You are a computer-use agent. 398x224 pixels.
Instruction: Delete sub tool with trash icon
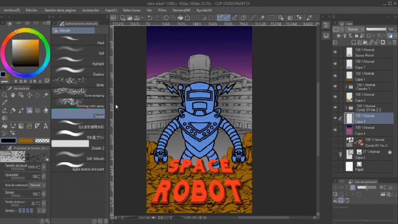click(106, 221)
